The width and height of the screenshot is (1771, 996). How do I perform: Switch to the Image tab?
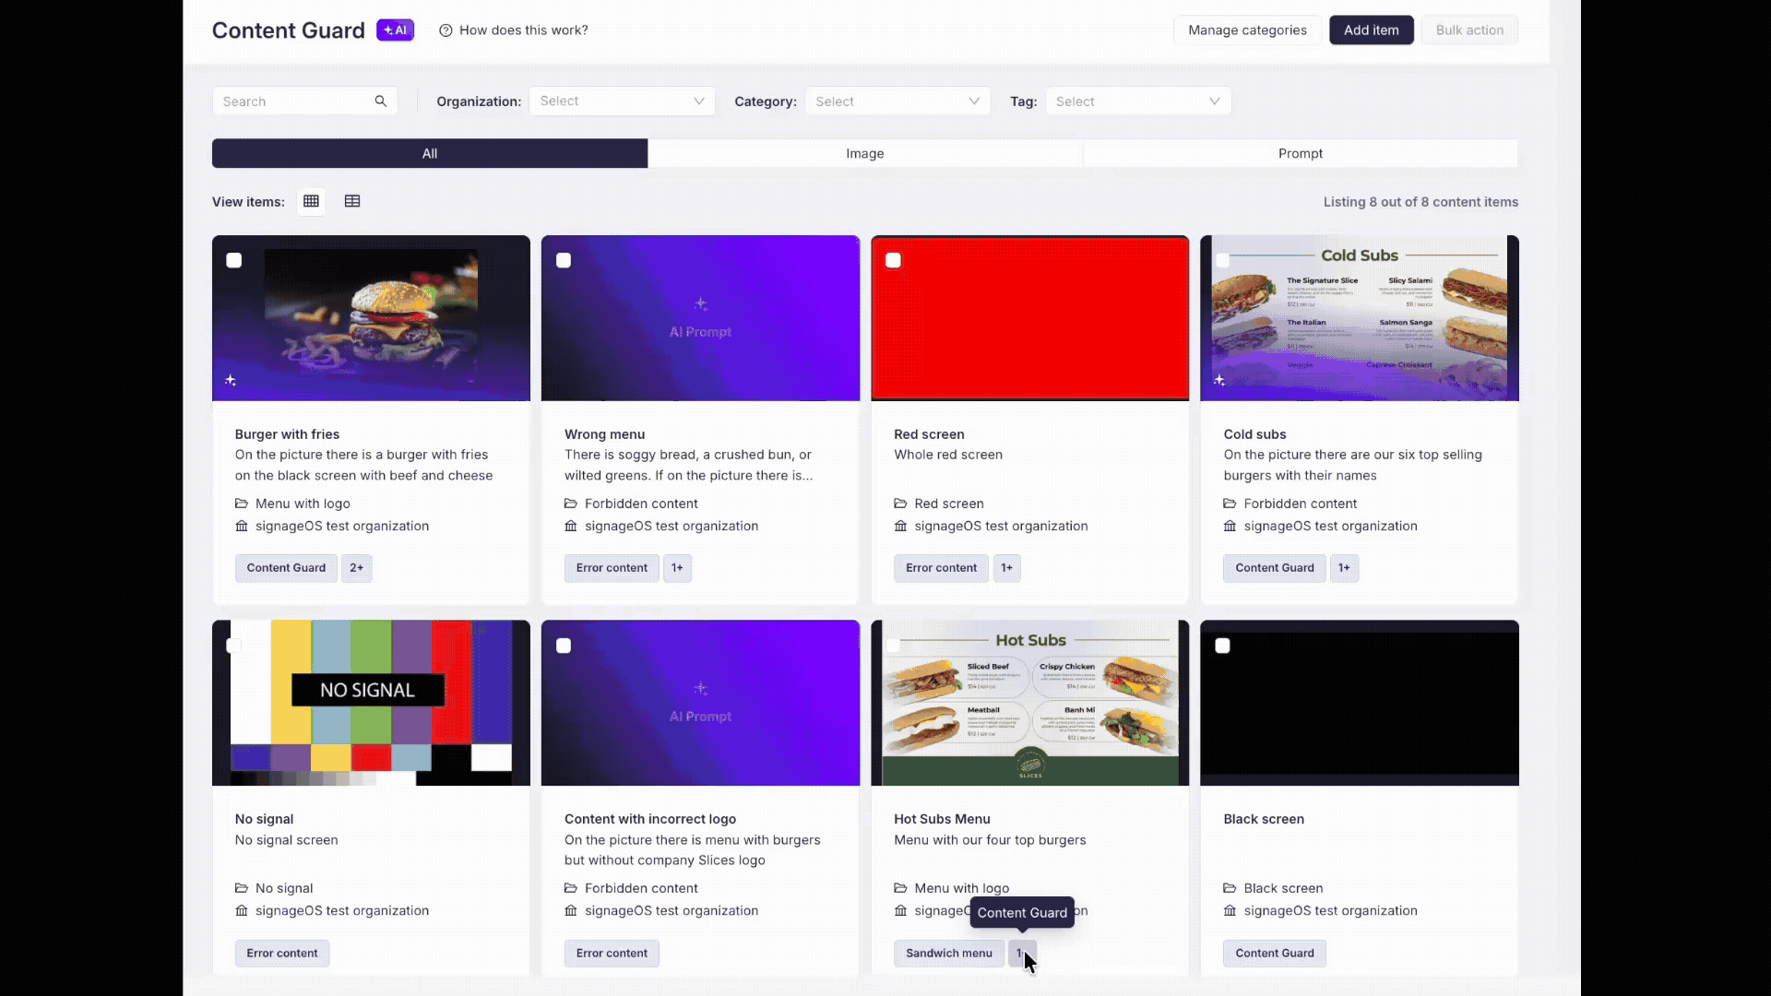864,153
